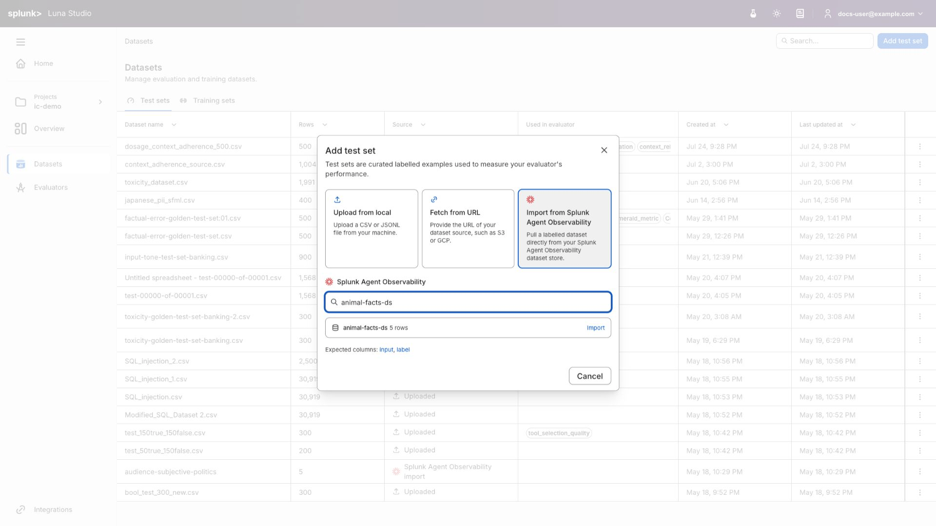This screenshot has width=936, height=526.
Task: Click search magnifier icon in dataset field
Action: click(x=334, y=302)
